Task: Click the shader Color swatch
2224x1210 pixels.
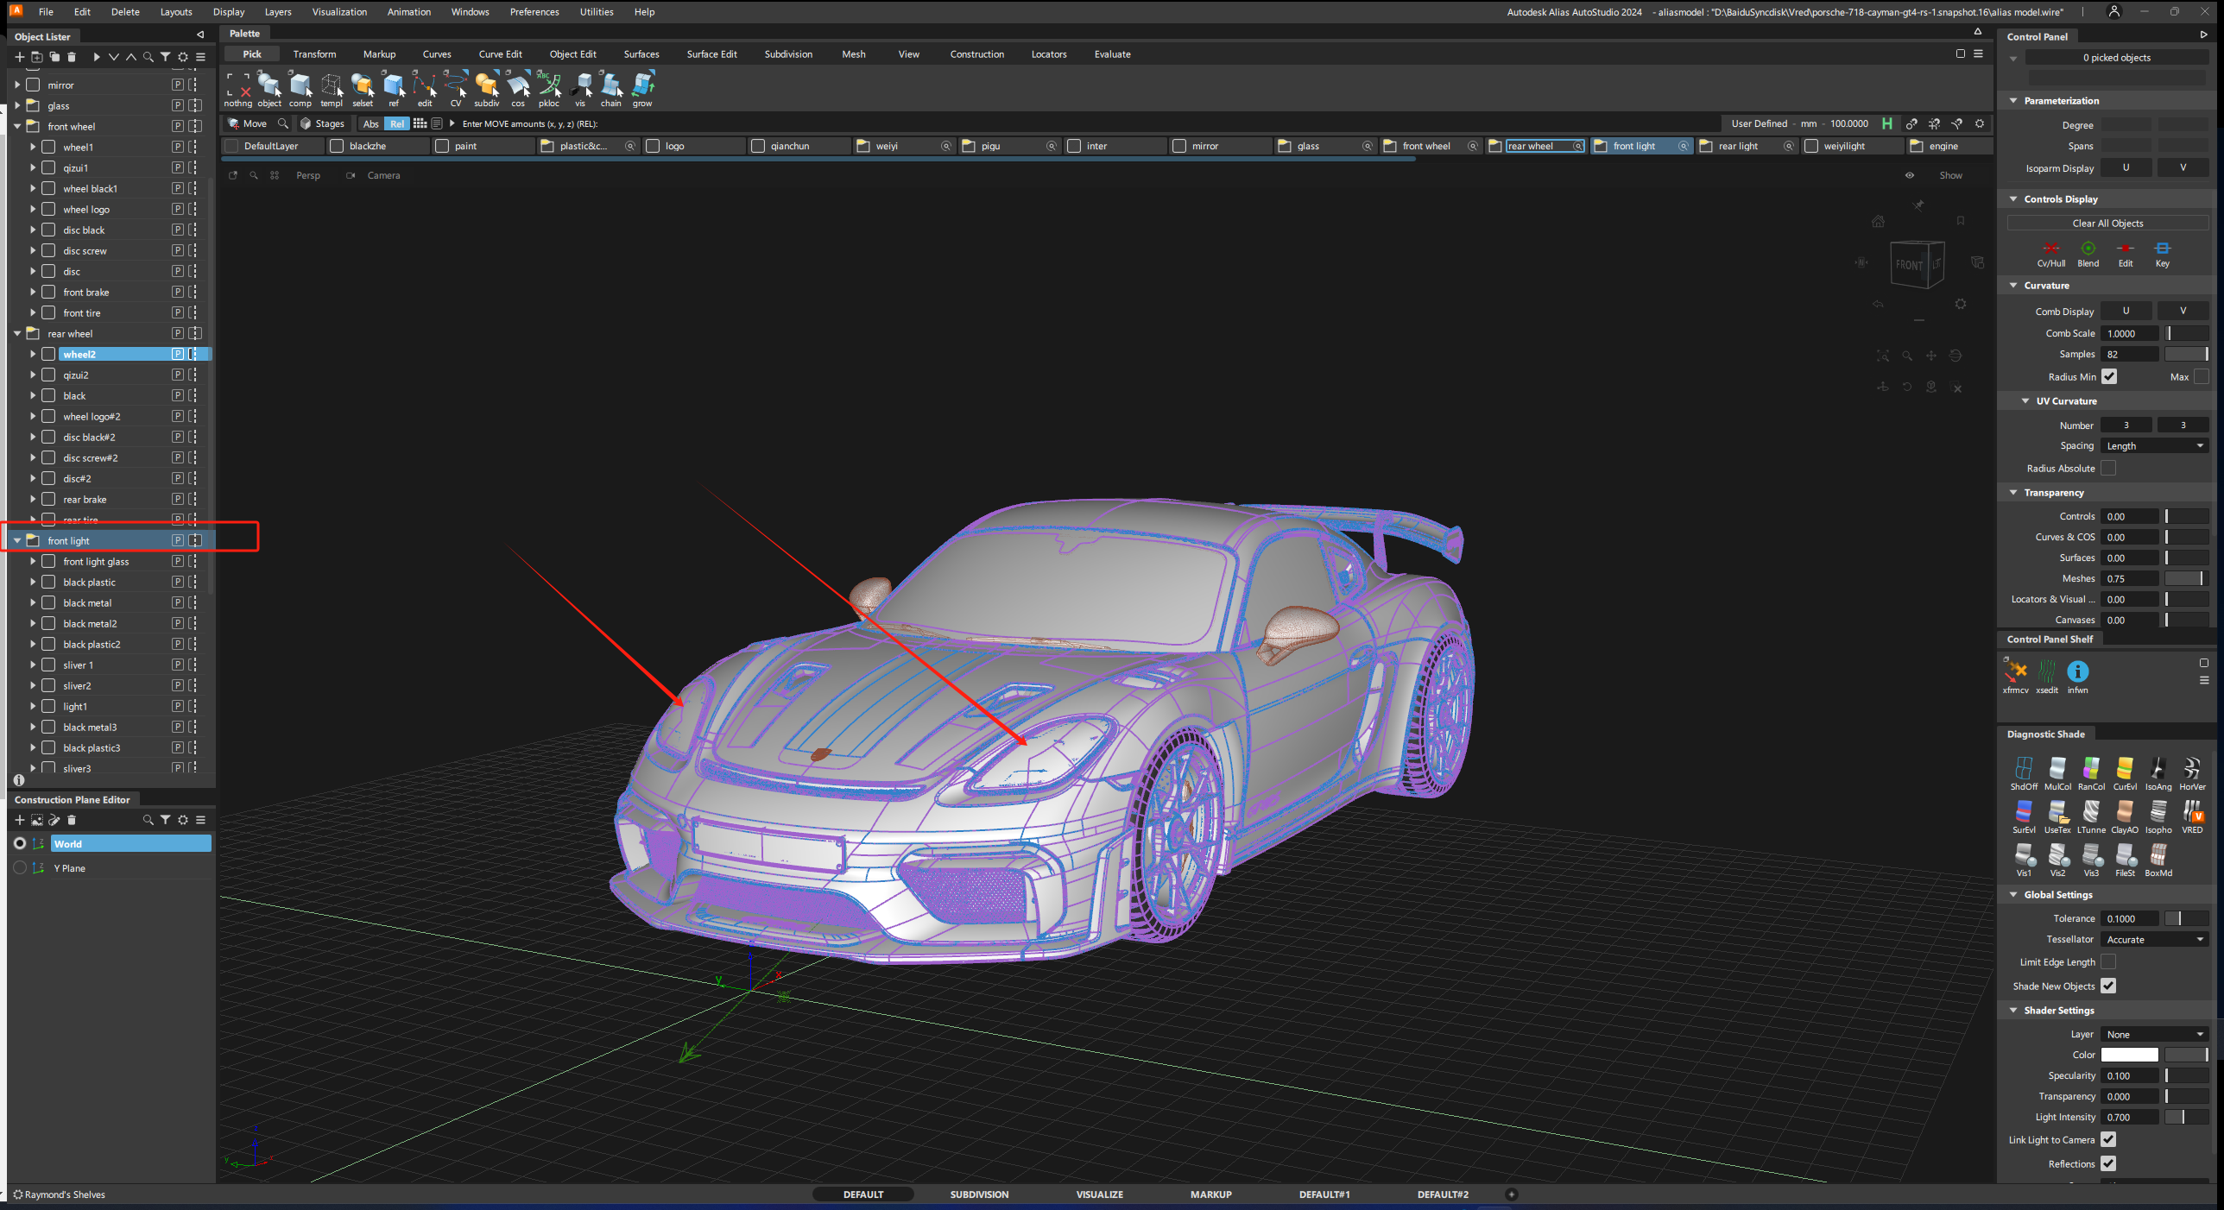Action: click(2128, 1055)
